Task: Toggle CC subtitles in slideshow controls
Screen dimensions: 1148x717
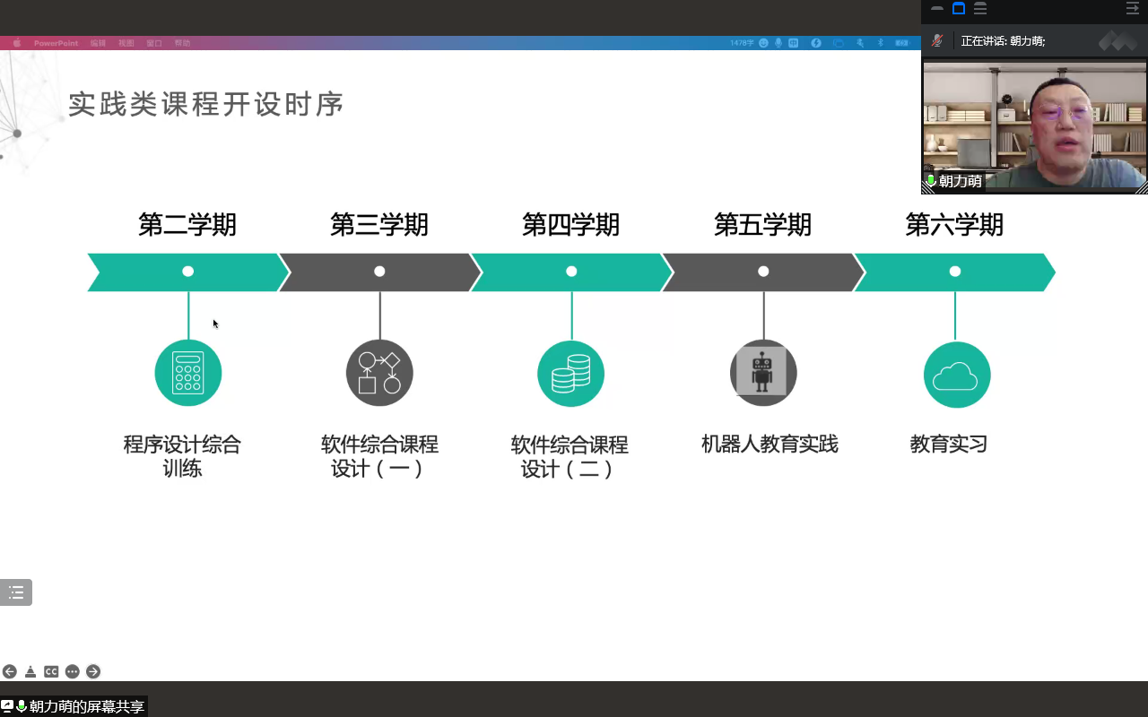Action: [51, 671]
